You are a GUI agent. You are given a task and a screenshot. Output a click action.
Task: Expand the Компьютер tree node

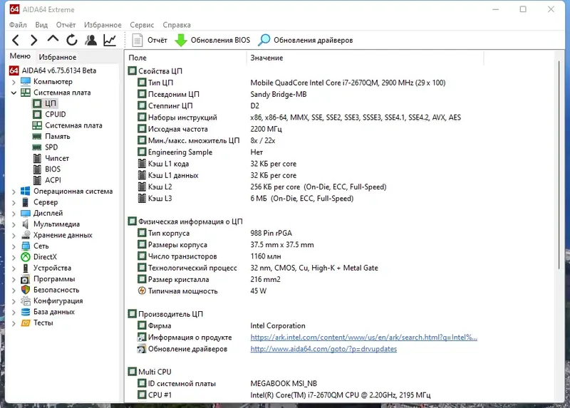[x=14, y=82]
